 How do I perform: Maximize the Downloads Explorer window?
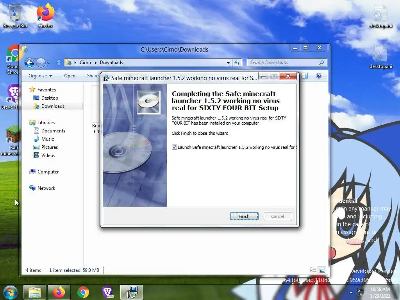[x=305, y=48]
